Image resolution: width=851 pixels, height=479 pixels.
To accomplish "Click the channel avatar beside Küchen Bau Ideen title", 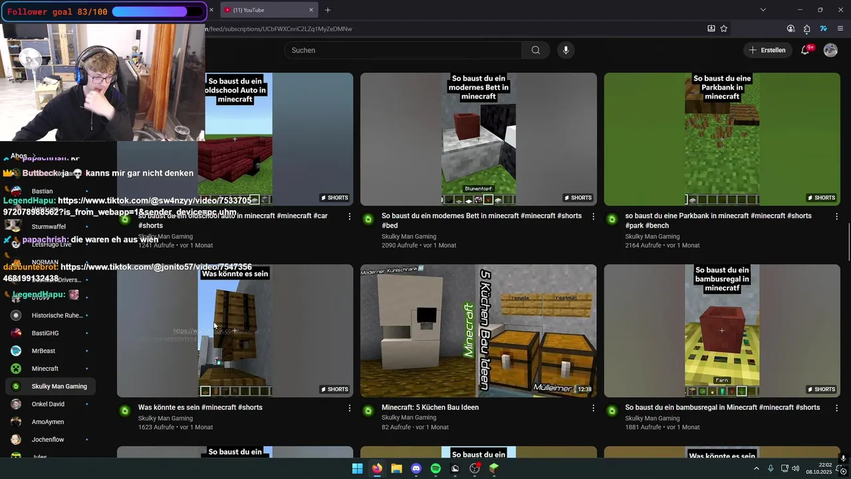I will click(368, 410).
